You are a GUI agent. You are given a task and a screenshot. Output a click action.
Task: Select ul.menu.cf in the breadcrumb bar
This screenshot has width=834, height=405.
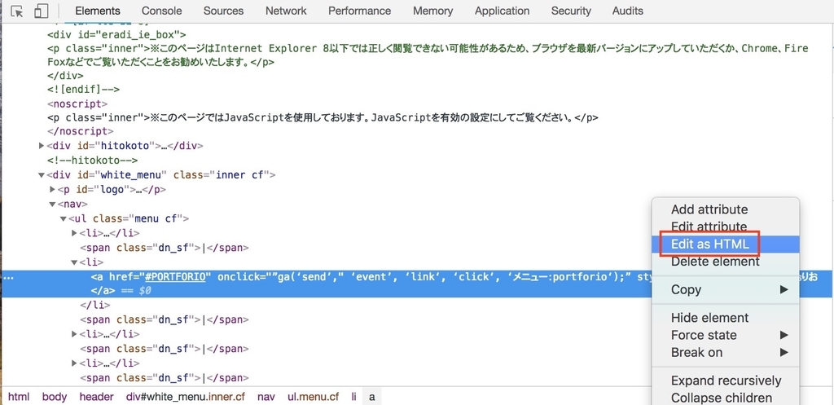point(313,397)
